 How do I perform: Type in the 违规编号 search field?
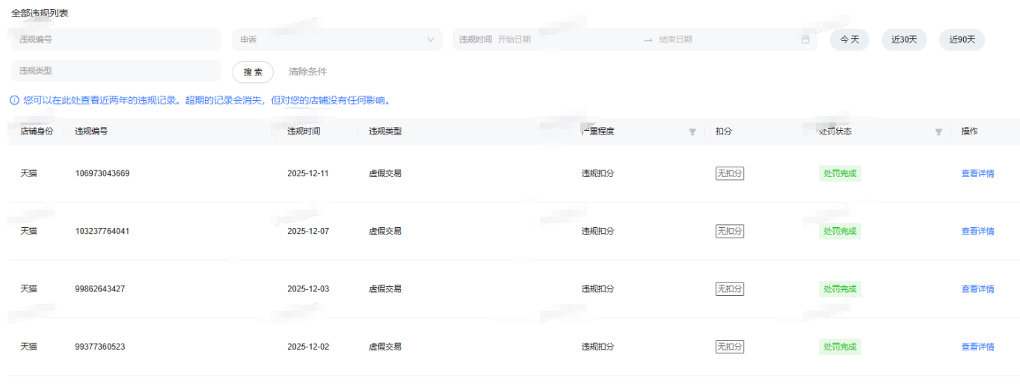[116, 40]
